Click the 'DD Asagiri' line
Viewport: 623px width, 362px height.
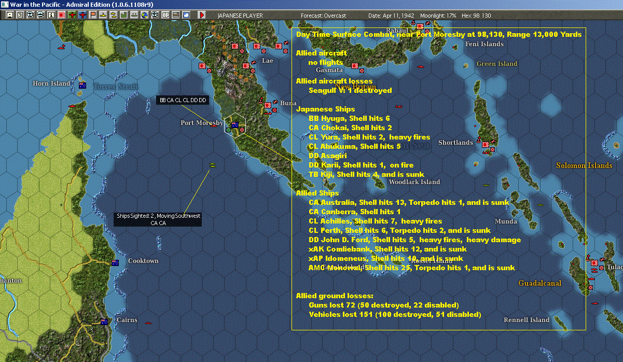pos(328,156)
